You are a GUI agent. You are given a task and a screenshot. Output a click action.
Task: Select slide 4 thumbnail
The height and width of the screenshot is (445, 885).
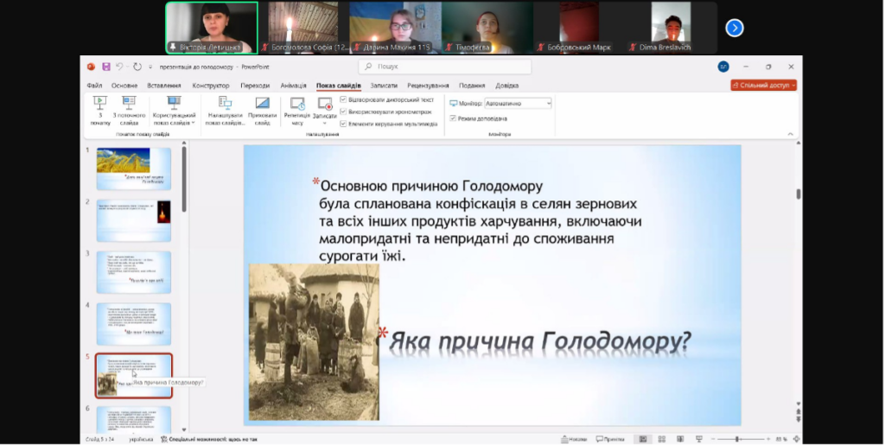[134, 324]
